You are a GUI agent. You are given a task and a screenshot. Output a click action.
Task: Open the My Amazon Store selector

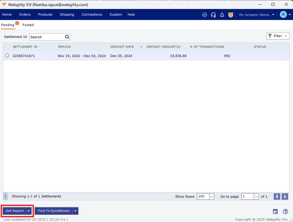click(257, 15)
